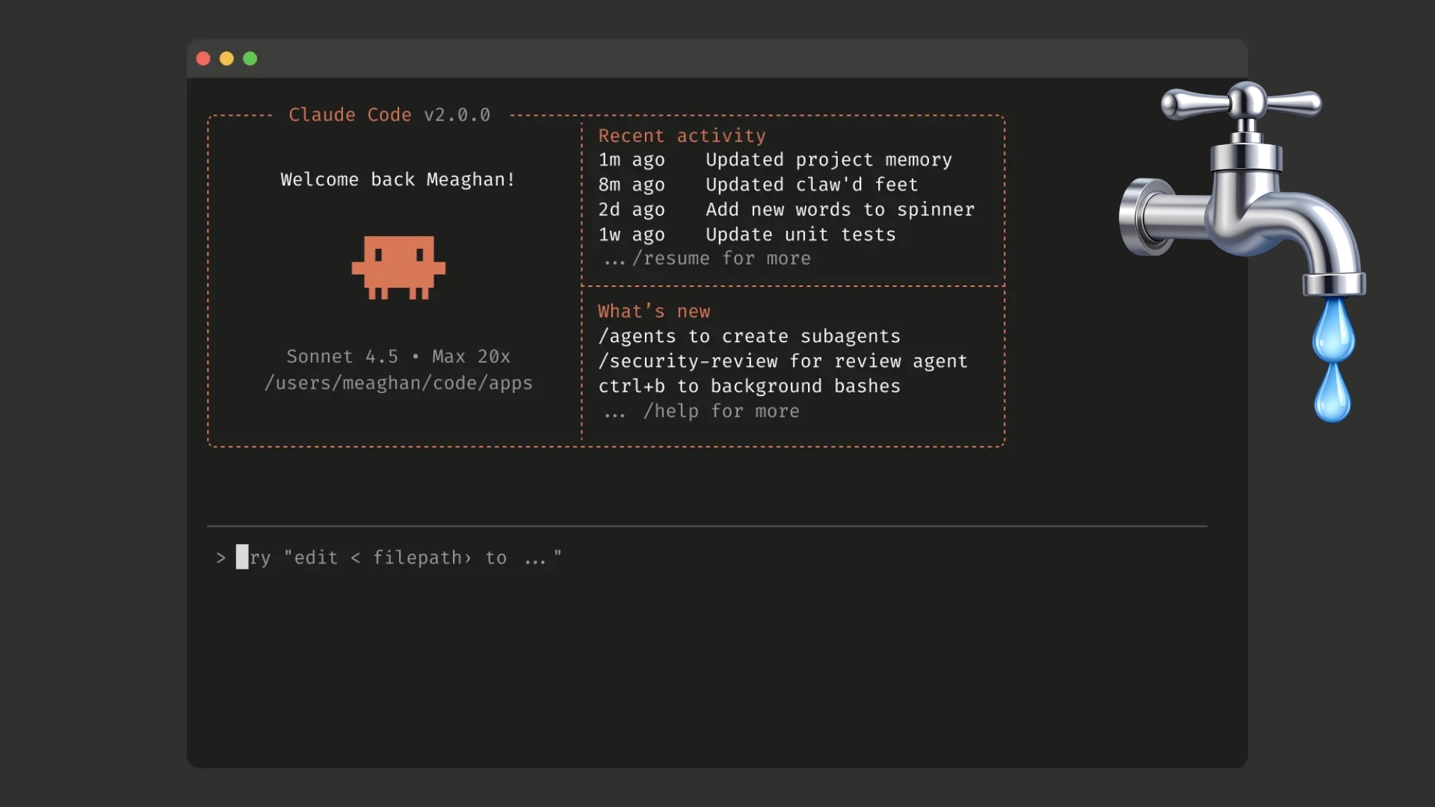Open the "Update unit tests" entry
The width and height of the screenshot is (1435, 807).
pyautogui.click(x=800, y=235)
